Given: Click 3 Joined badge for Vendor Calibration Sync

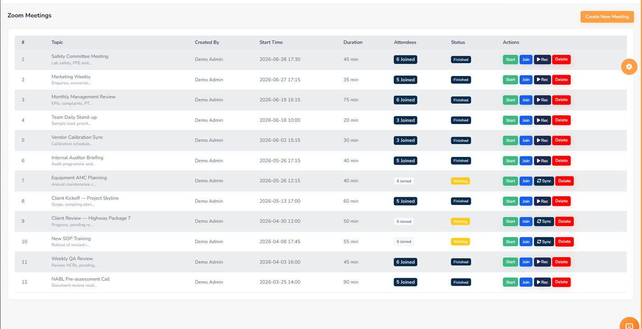Looking at the screenshot, I should point(405,140).
